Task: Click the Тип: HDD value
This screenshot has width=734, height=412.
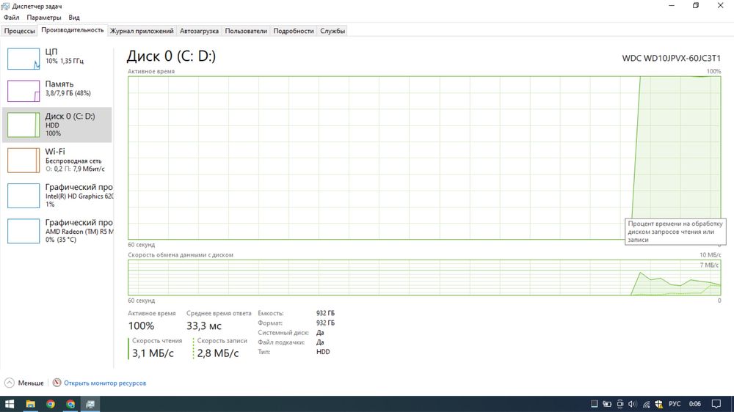Action: (323, 352)
